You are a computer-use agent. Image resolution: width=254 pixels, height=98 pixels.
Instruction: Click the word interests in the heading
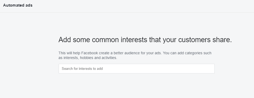coord(134,40)
